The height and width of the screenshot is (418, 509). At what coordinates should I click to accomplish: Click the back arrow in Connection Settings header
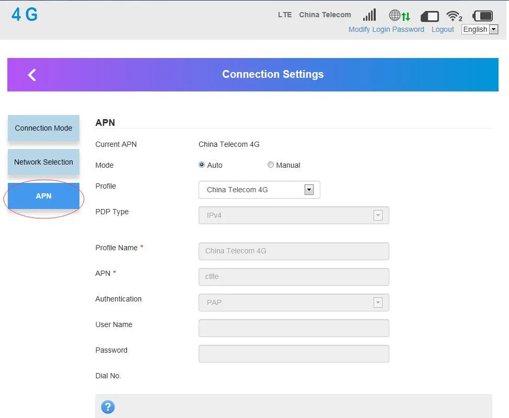point(32,75)
